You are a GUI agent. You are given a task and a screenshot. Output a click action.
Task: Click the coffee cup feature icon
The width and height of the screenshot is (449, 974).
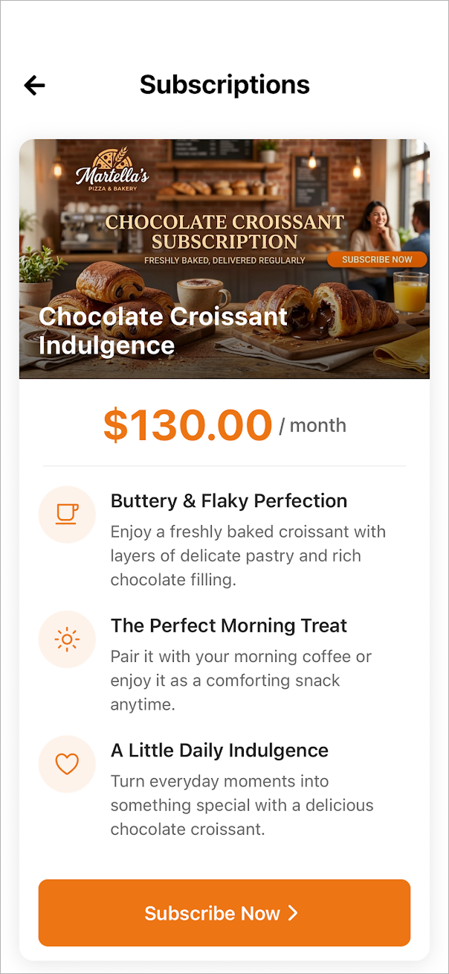67,515
